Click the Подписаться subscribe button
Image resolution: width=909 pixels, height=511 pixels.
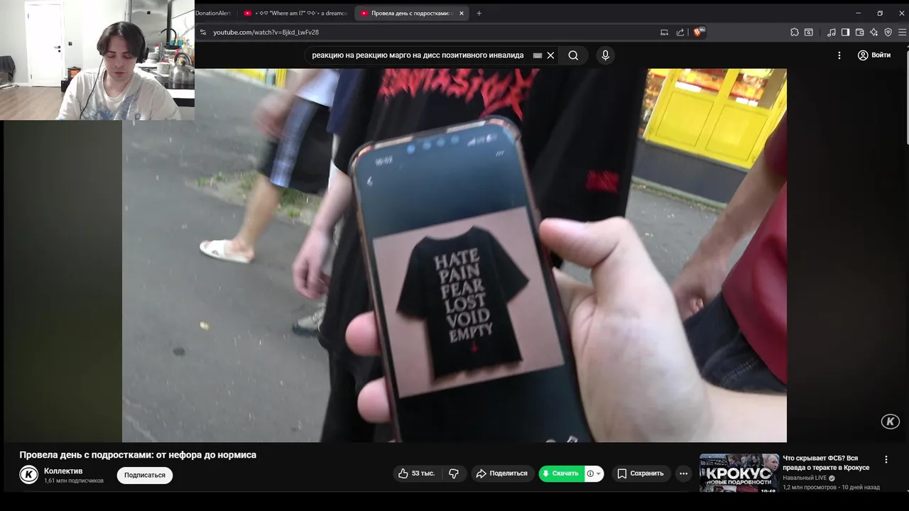pyautogui.click(x=145, y=476)
